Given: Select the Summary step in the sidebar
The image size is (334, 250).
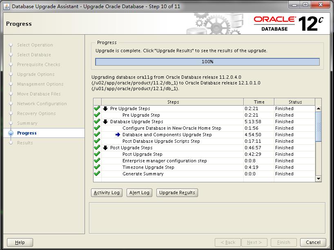Looking at the screenshot, I should 27,124.
